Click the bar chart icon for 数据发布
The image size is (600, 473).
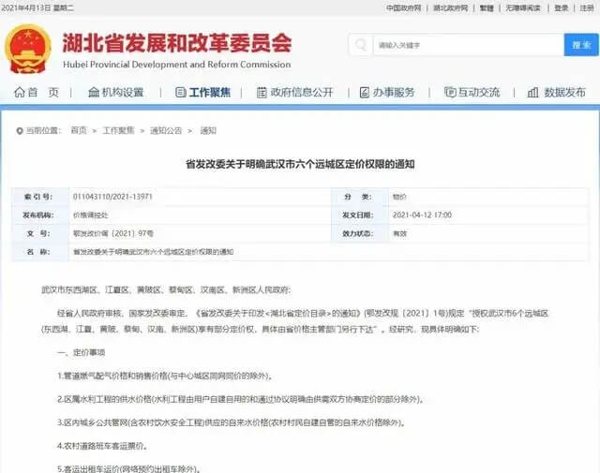point(532,93)
